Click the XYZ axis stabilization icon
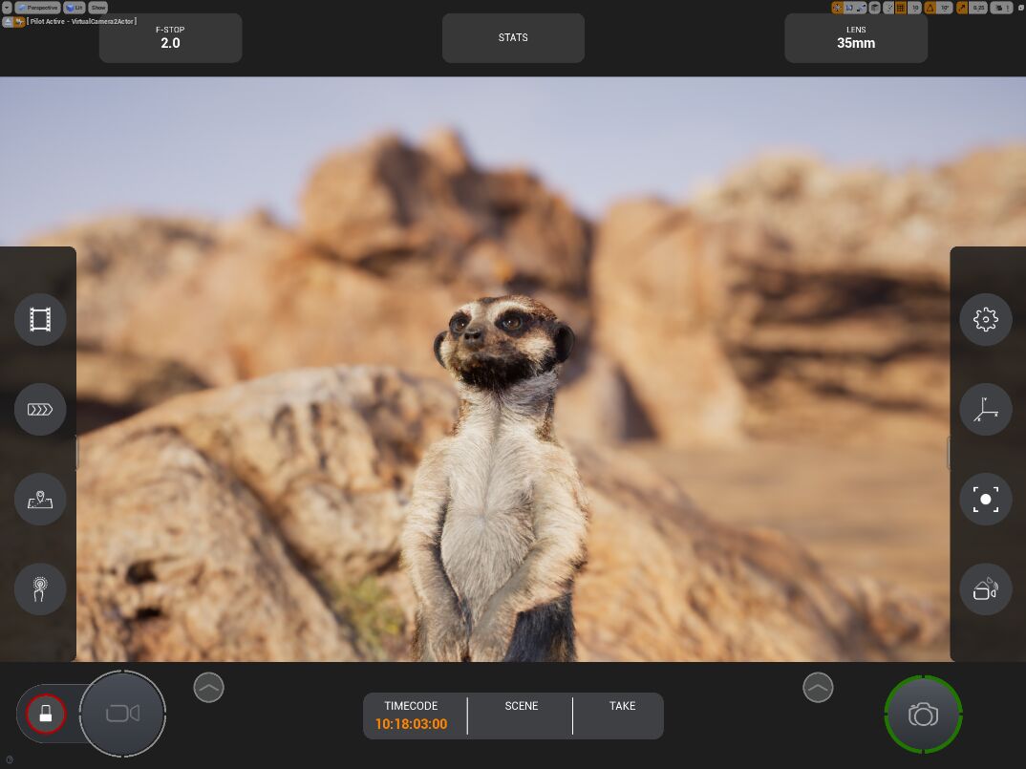This screenshot has height=769, width=1026. tap(985, 410)
